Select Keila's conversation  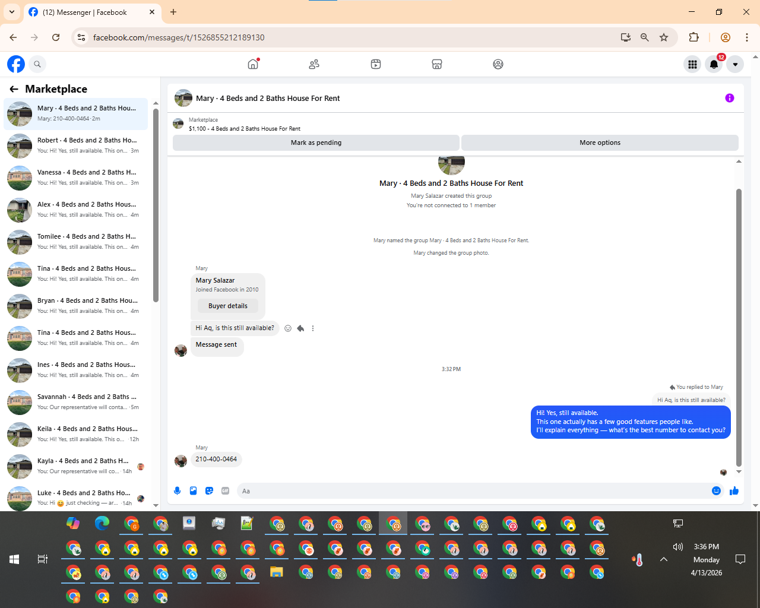pyautogui.click(x=76, y=434)
